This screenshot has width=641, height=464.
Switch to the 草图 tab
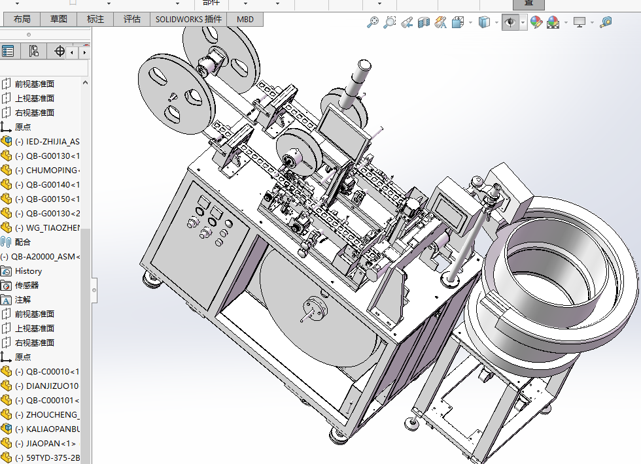[x=59, y=19]
